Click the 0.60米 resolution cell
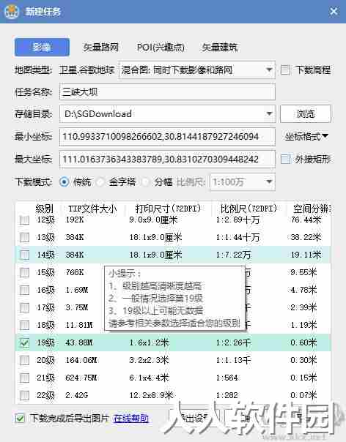This screenshot has height=442, width=346. [x=303, y=342]
